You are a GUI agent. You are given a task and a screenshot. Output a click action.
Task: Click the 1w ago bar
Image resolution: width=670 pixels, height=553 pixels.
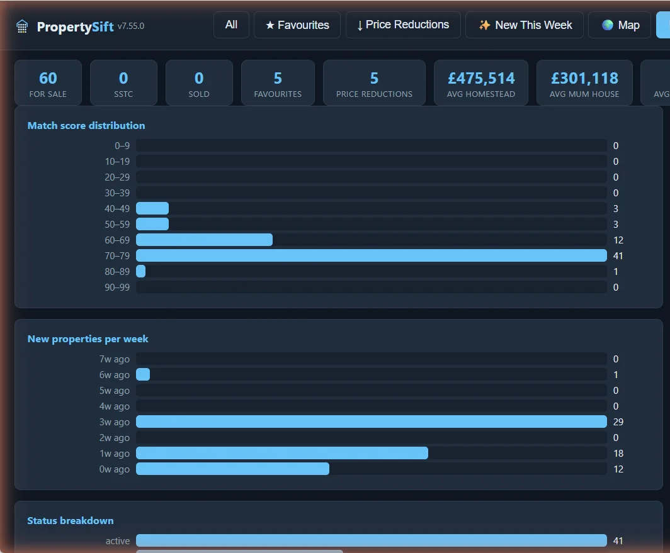coord(282,453)
